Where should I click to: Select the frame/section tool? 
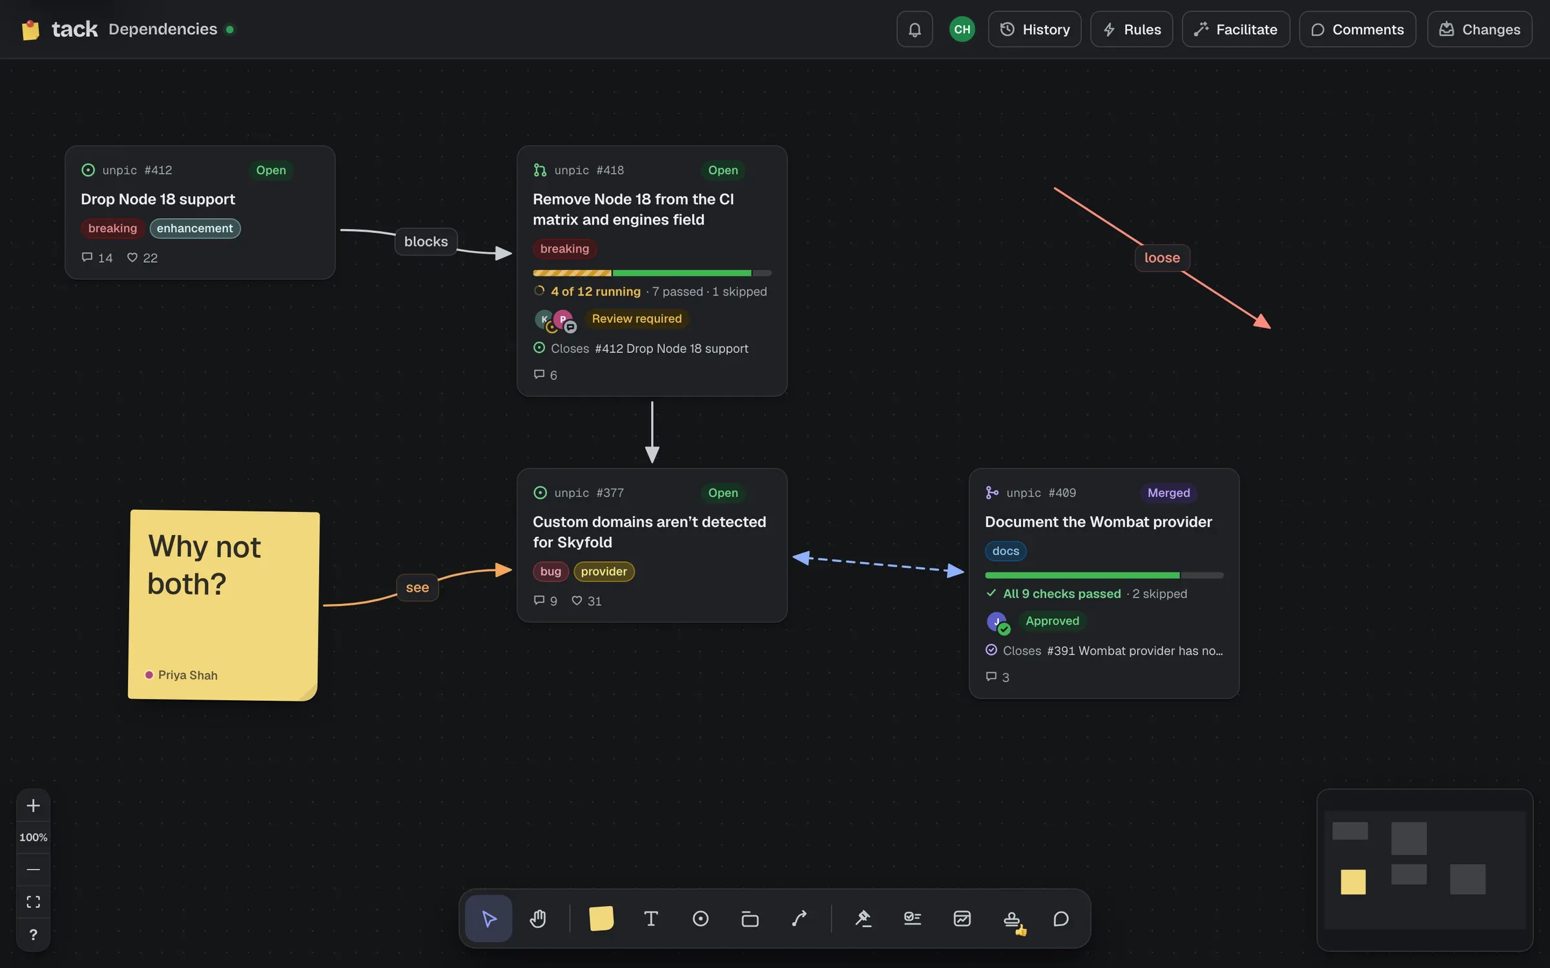750,918
